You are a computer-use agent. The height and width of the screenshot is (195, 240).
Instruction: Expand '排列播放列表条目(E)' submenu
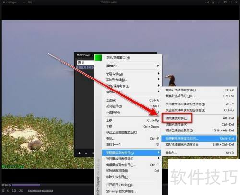pyautogui.click(x=132, y=159)
